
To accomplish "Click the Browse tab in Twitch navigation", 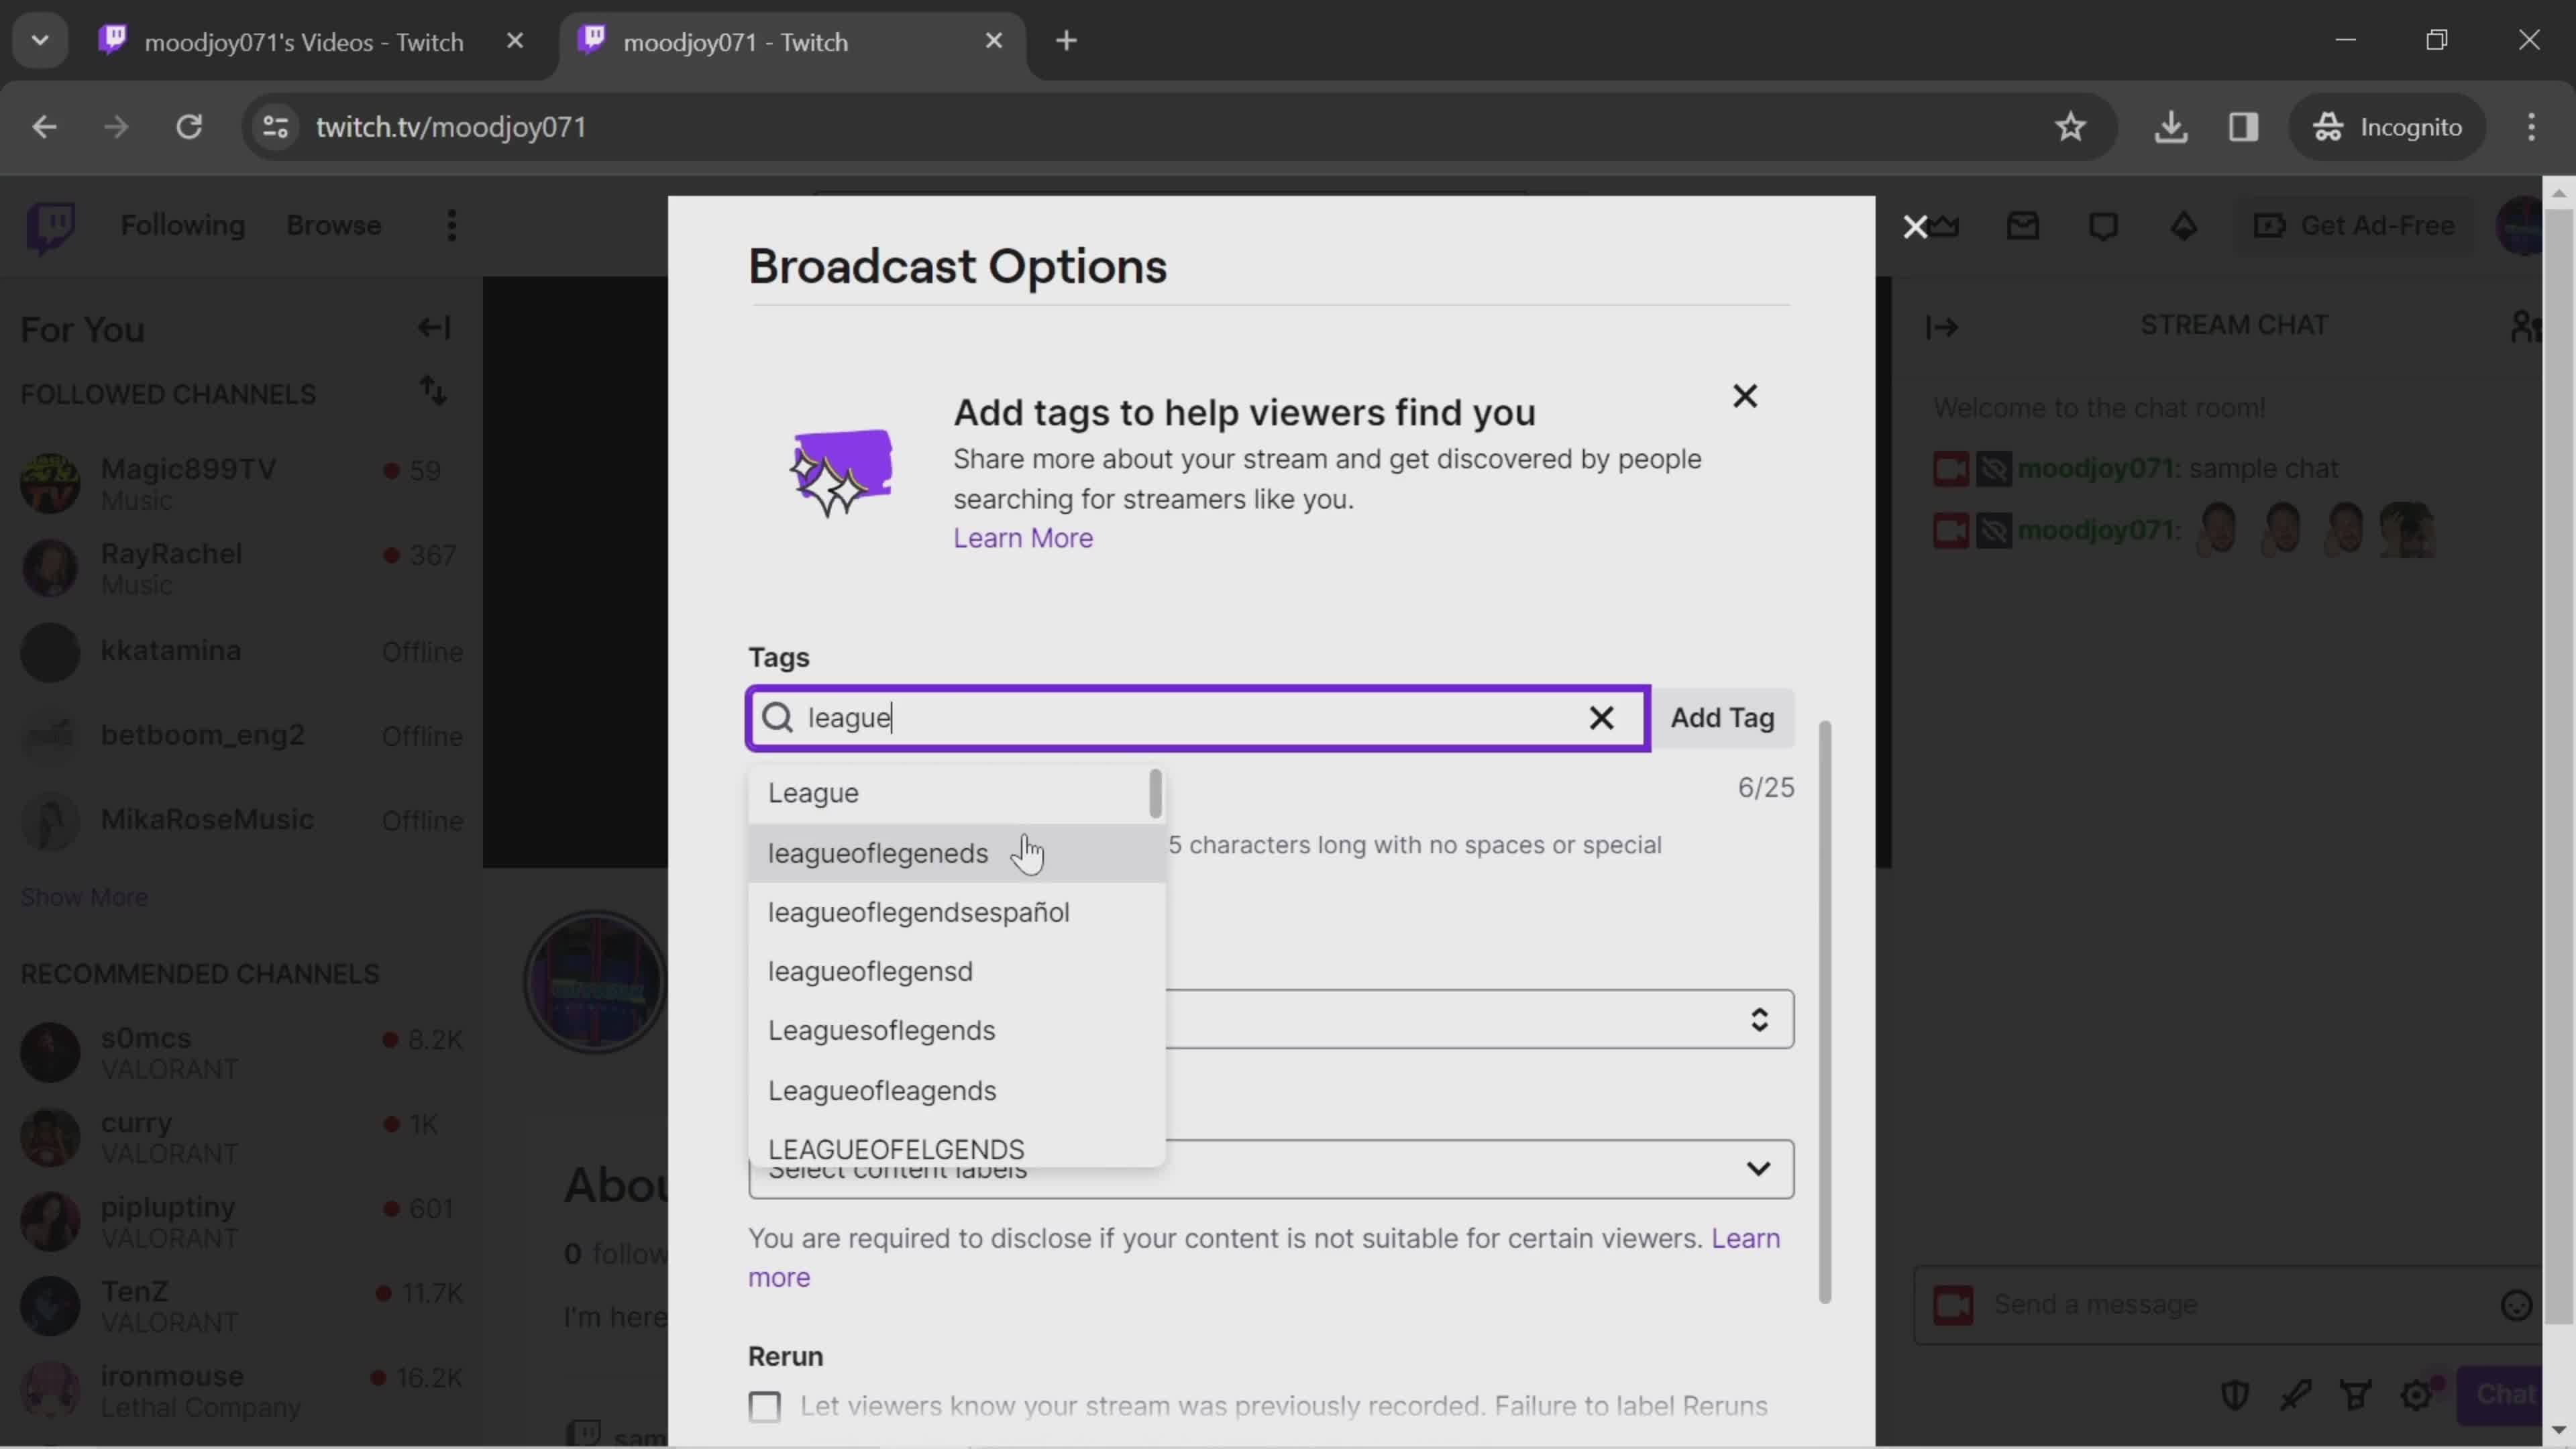I will tap(334, 225).
